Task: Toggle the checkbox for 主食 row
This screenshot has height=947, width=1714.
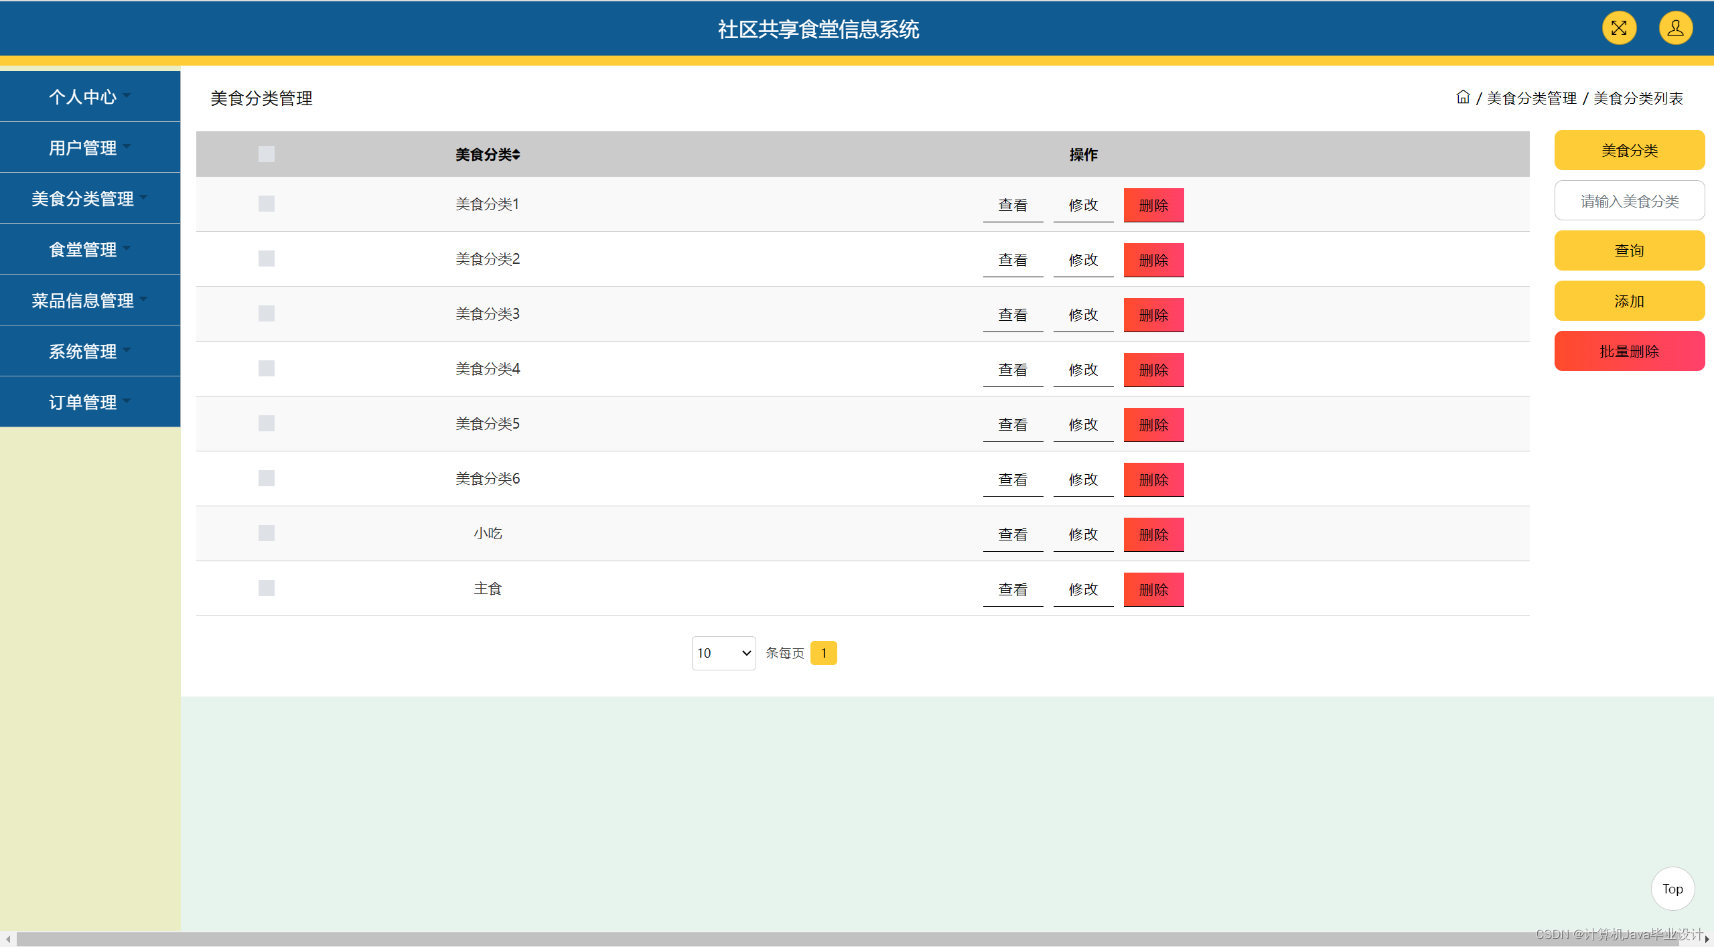Action: click(x=267, y=588)
